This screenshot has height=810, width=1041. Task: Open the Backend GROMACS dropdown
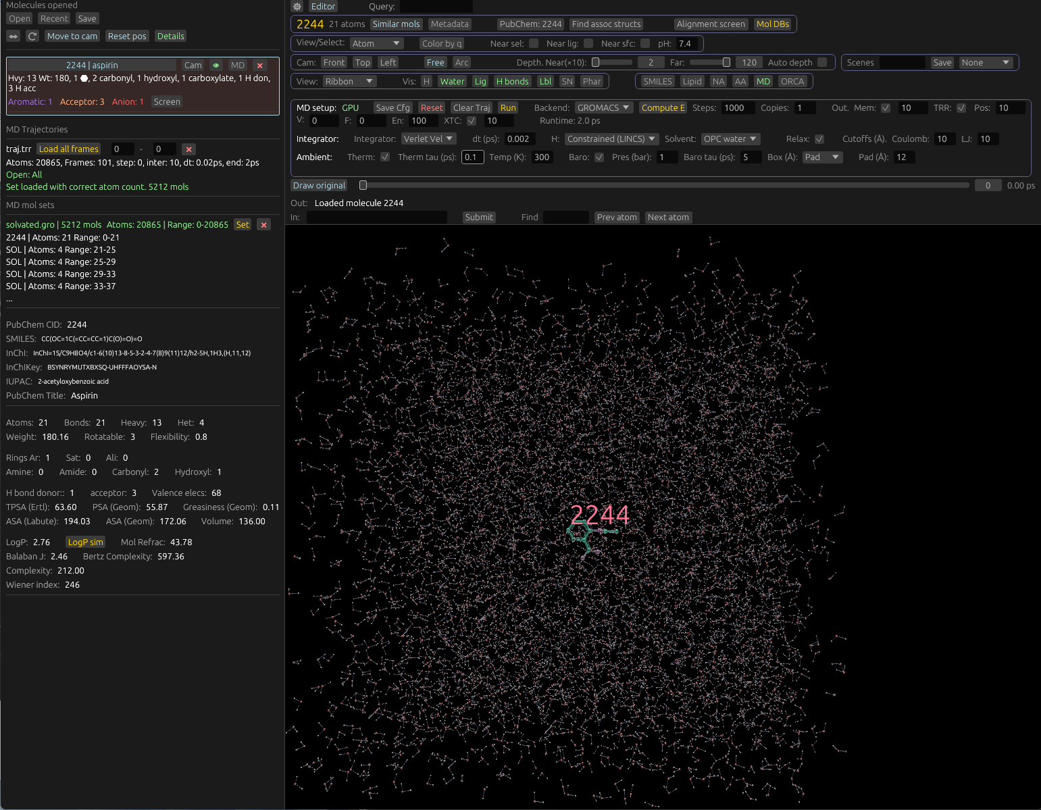(603, 108)
